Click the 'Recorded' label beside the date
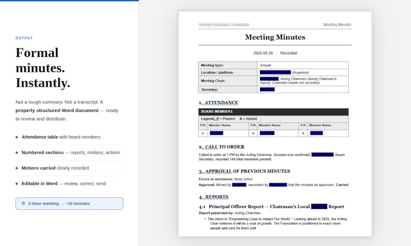 [288, 53]
